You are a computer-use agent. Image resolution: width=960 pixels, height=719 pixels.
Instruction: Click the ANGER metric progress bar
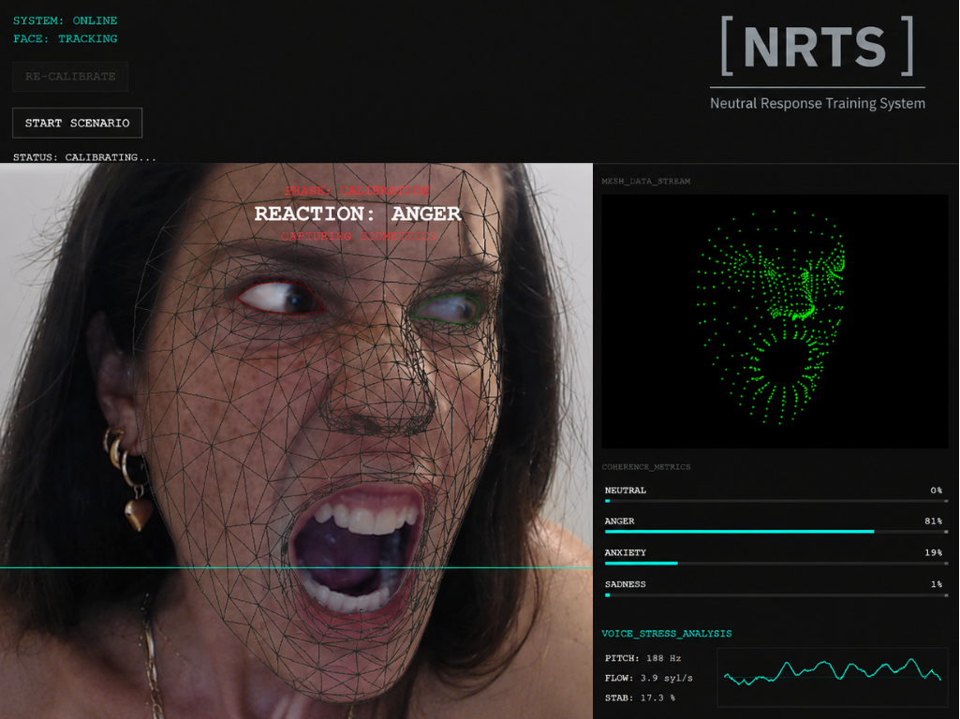point(775,532)
